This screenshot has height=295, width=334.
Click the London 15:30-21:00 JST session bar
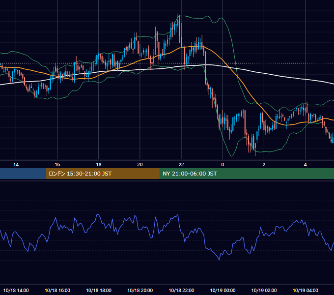coord(103,174)
